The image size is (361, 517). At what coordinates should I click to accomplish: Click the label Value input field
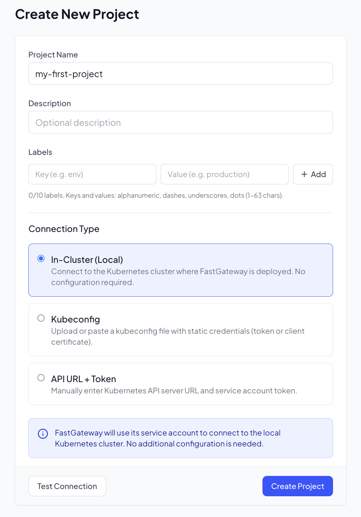tap(224, 174)
